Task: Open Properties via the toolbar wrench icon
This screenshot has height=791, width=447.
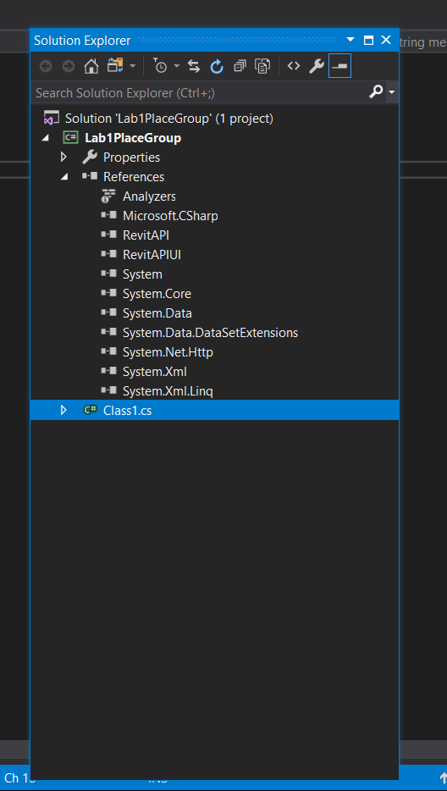Action: coord(317,66)
